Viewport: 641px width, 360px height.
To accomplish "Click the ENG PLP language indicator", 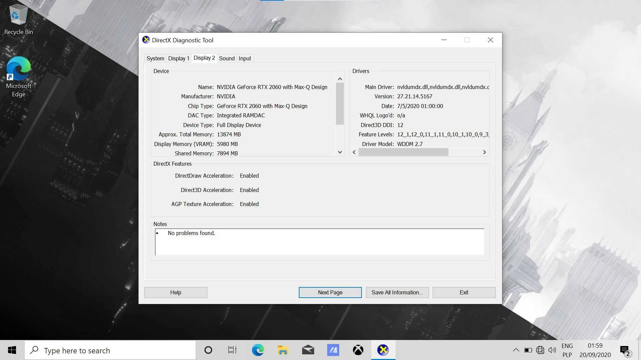I will coord(567,350).
